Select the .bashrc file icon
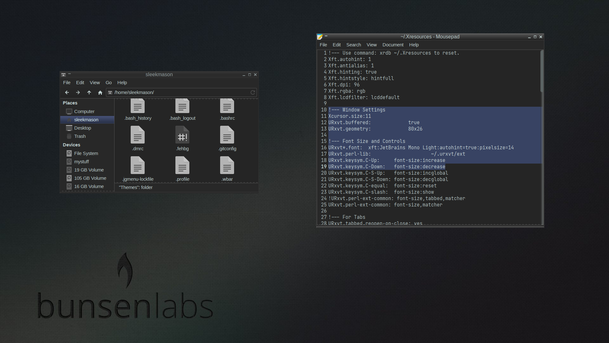 [x=227, y=106]
